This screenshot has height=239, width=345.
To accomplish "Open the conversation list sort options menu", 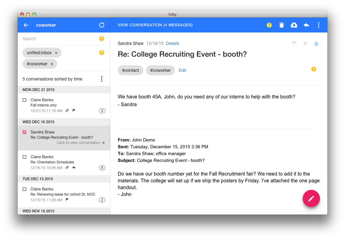I will pyautogui.click(x=102, y=79).
